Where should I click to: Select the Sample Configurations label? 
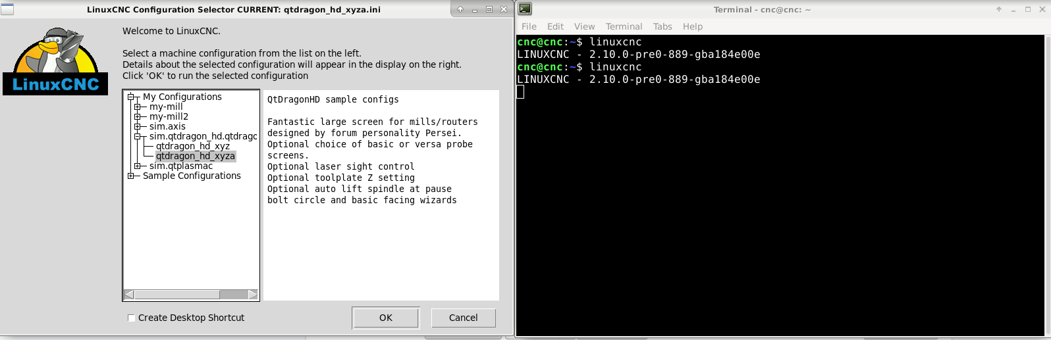(192, 176)
